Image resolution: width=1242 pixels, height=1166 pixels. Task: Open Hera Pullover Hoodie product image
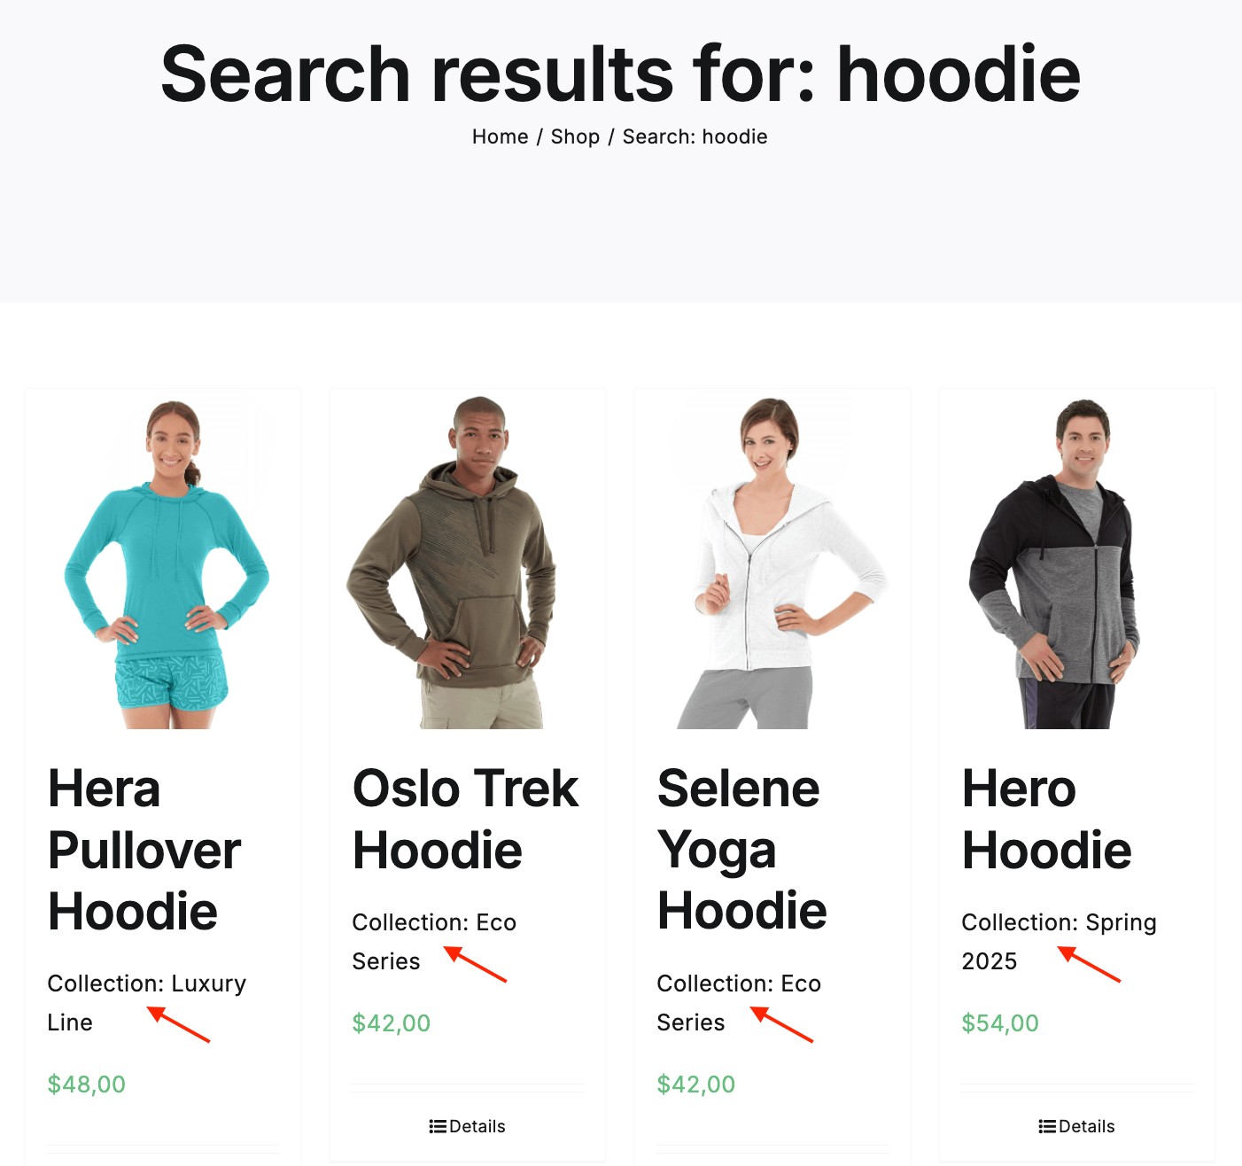pyautogui.click(x=163, y=563)
